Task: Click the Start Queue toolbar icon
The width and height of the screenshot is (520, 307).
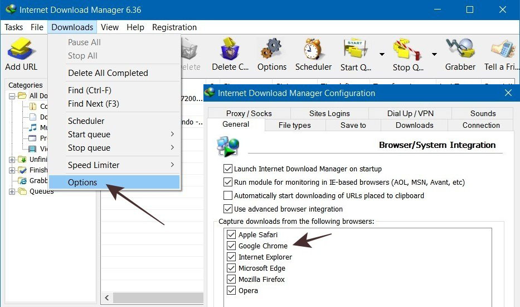Action: coord(356,49)
